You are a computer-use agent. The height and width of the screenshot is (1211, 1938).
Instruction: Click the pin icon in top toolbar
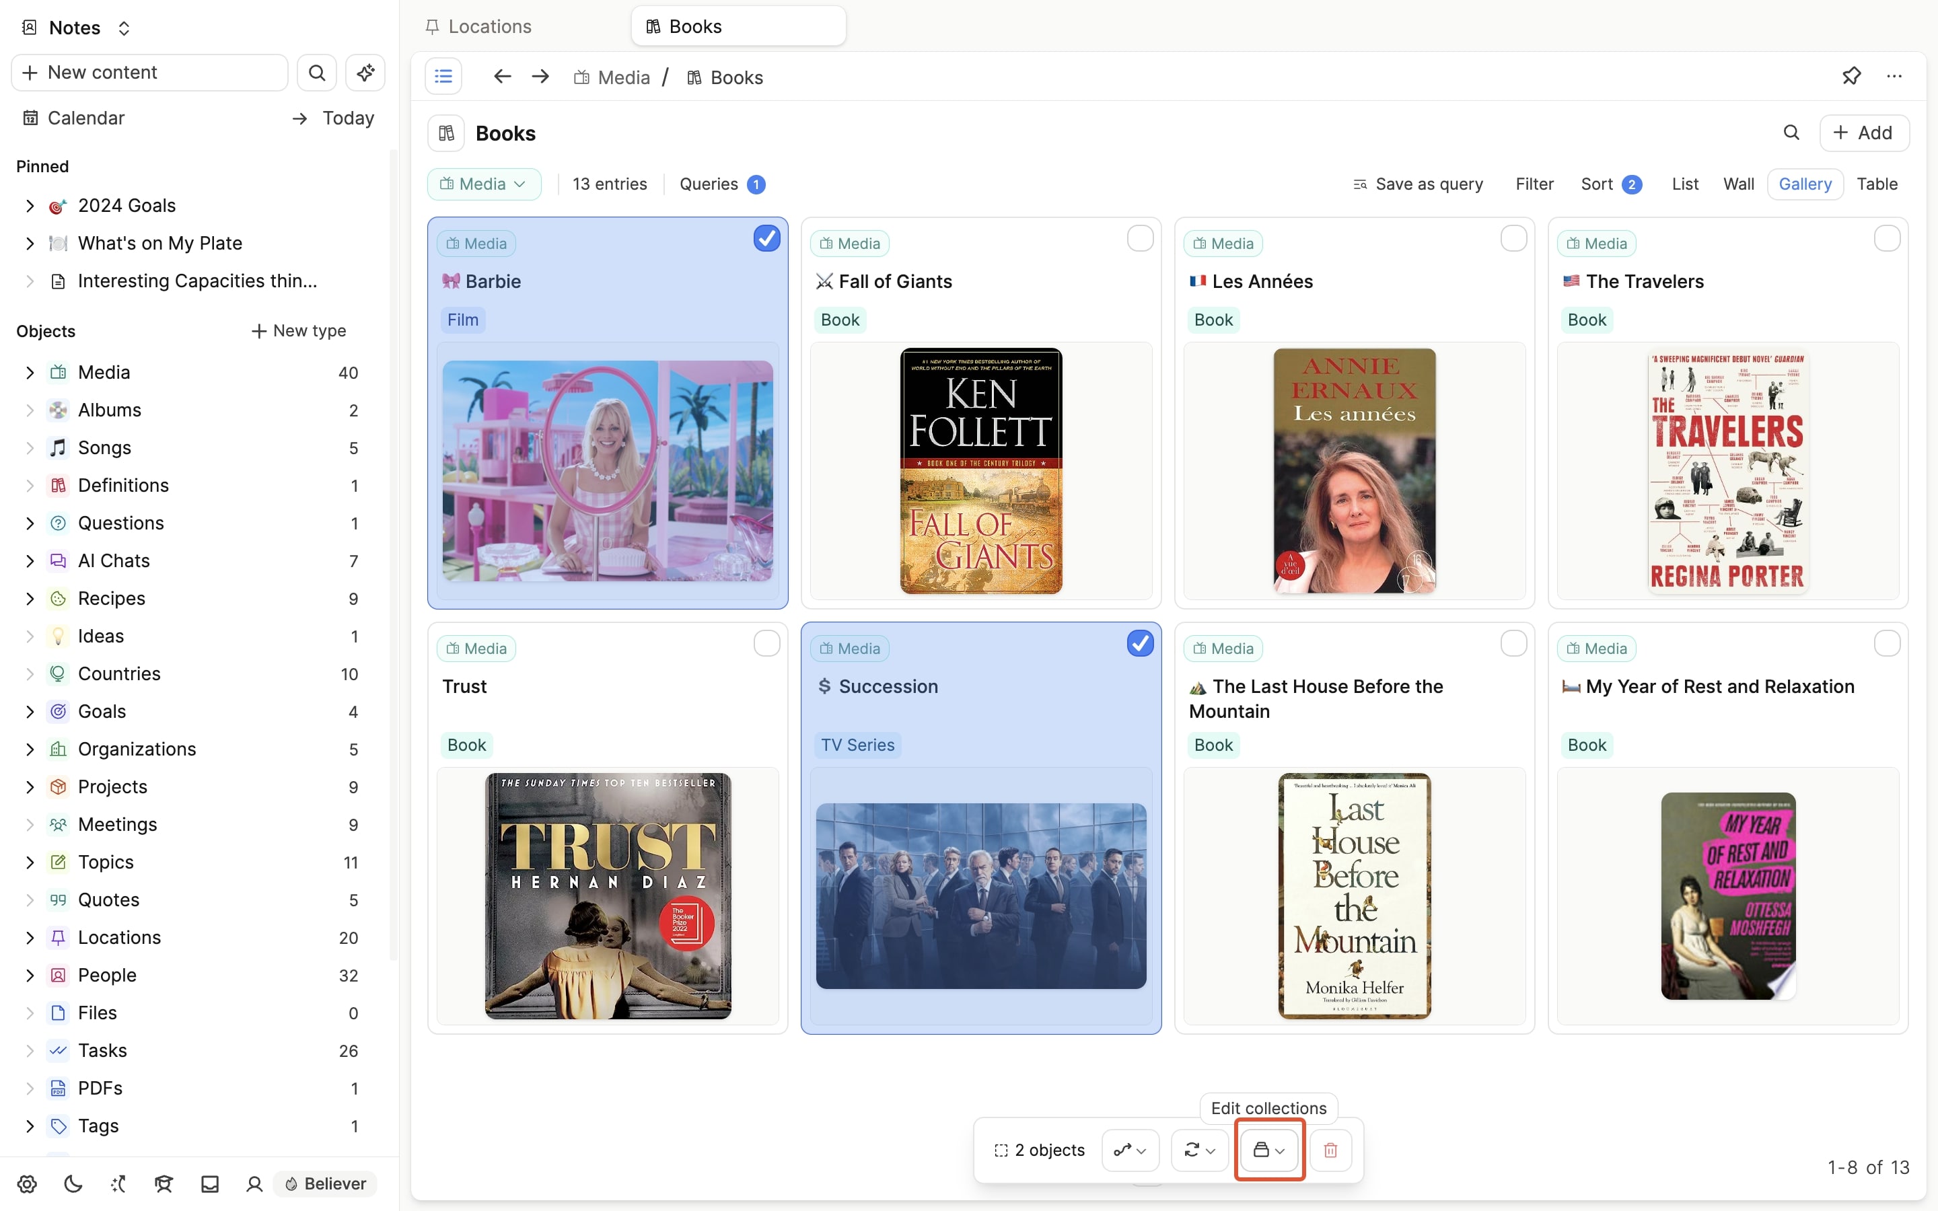1851,77
